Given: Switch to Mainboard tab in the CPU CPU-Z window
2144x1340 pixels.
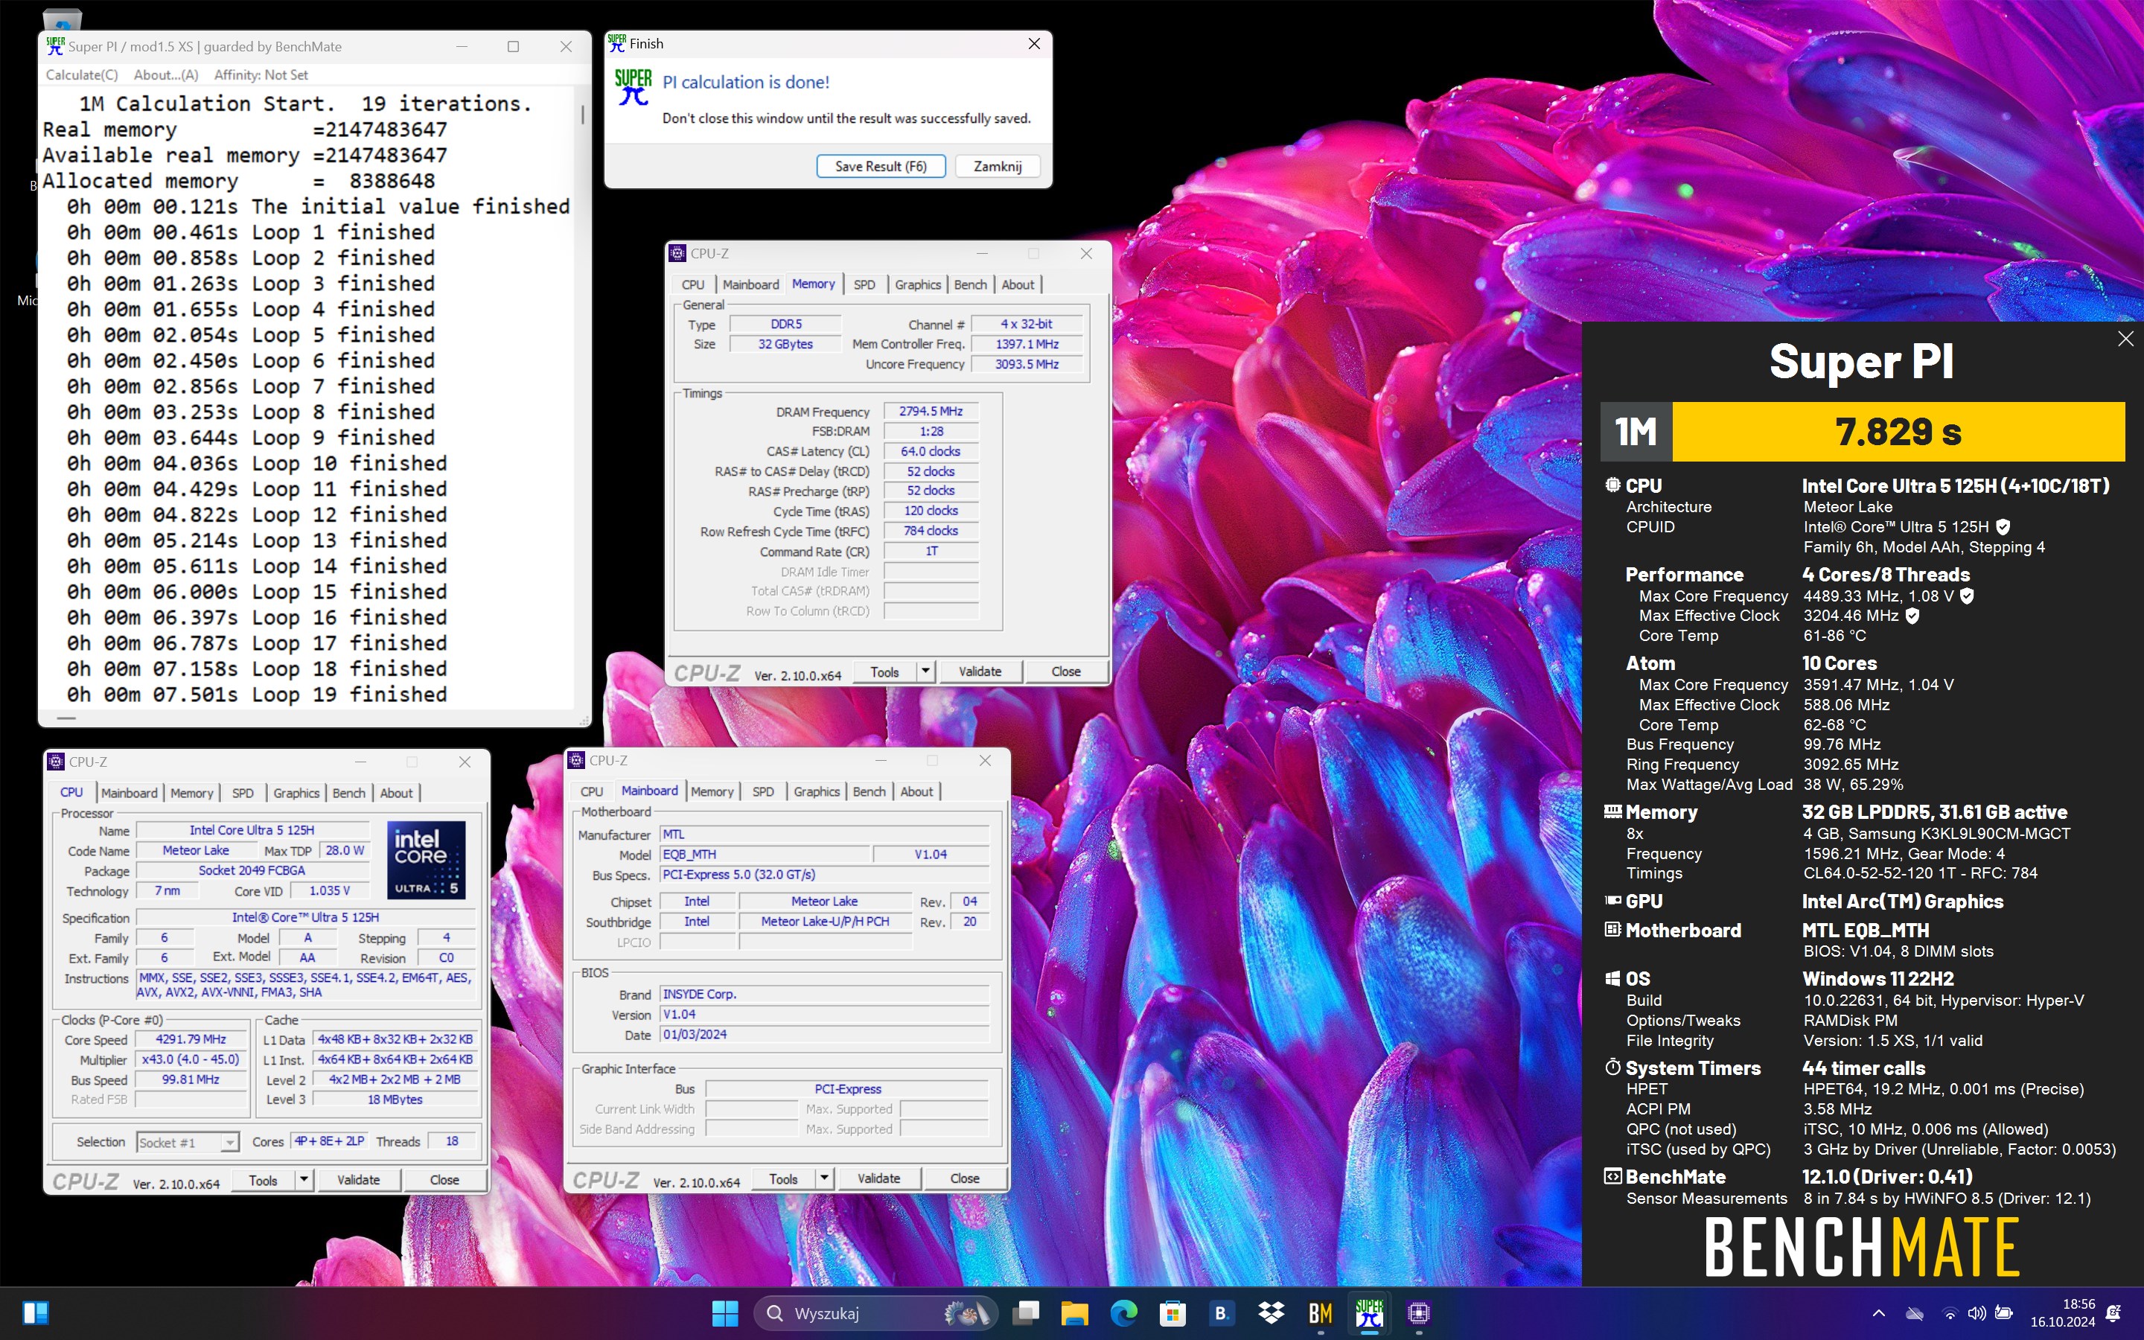Looking at the screenshot, I should point(129,793).
